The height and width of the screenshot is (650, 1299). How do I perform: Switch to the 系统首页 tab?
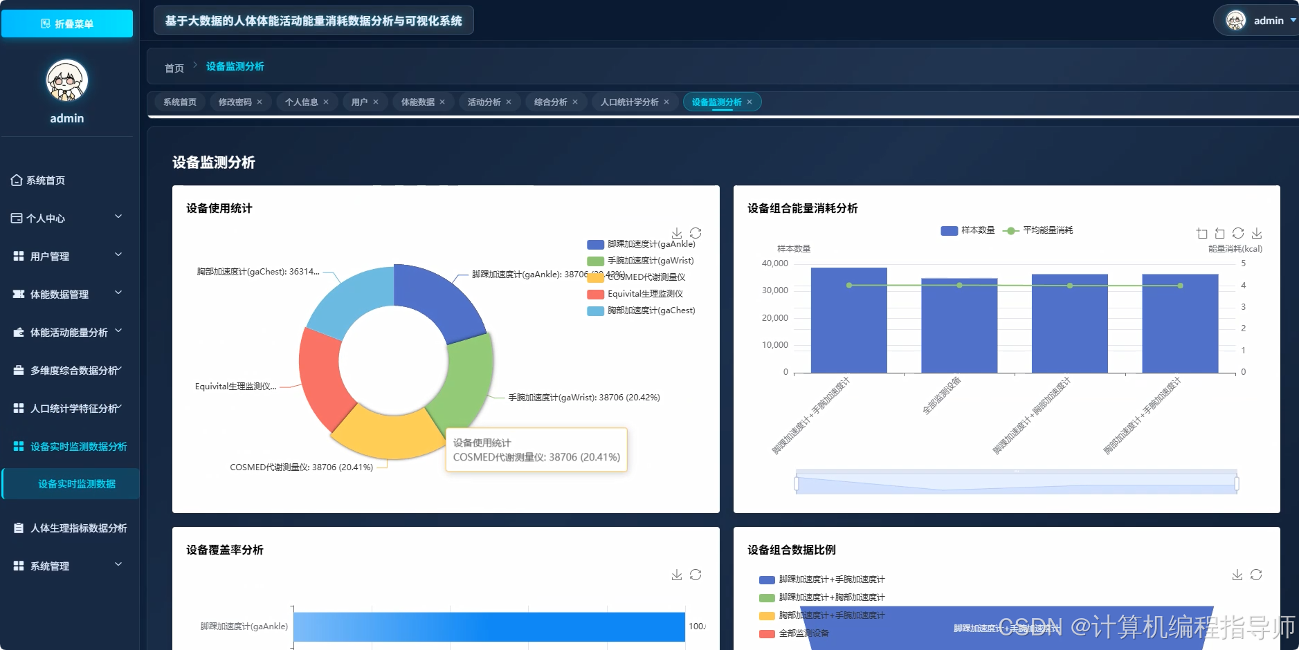[180, 102]
